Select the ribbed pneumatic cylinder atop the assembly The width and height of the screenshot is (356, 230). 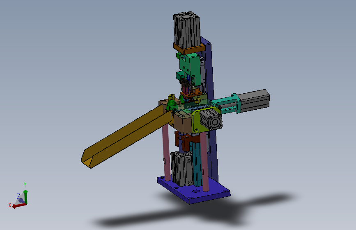pyautogui.click(x=187, y=30)
